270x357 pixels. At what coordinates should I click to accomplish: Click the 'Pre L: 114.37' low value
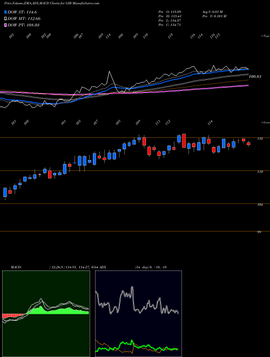[170, 21]
